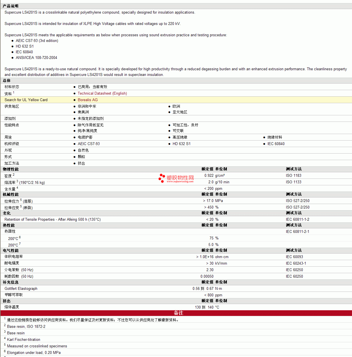Select the IEC 60811-2-1 test method
Image resolution: width=352 pixels, height=357 pixels.
(298, 231)
